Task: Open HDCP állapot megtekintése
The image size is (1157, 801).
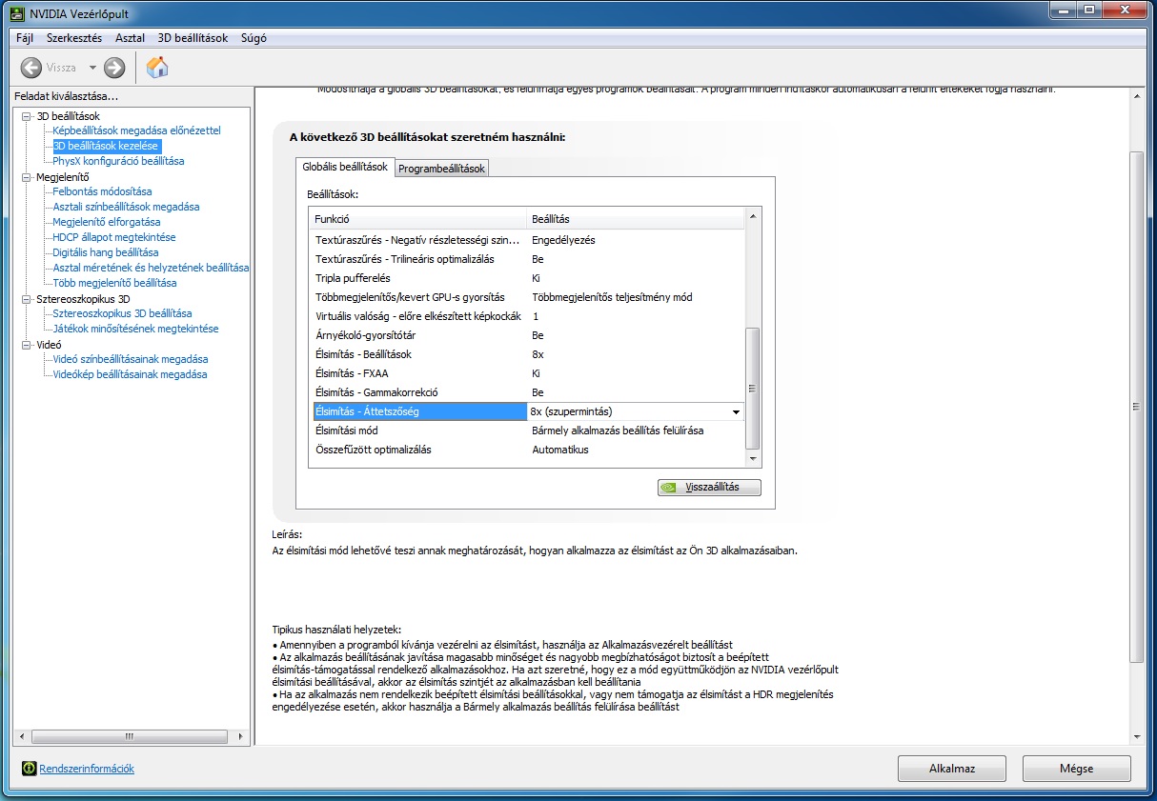Action: [x=113, y=237]
